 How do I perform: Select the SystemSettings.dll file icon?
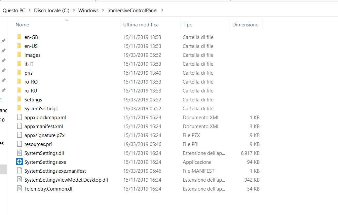click(x=19, y=153)
